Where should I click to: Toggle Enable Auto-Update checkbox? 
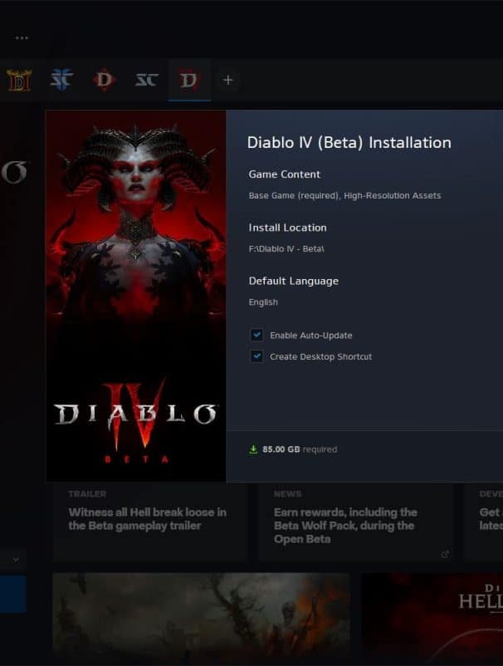256,335
